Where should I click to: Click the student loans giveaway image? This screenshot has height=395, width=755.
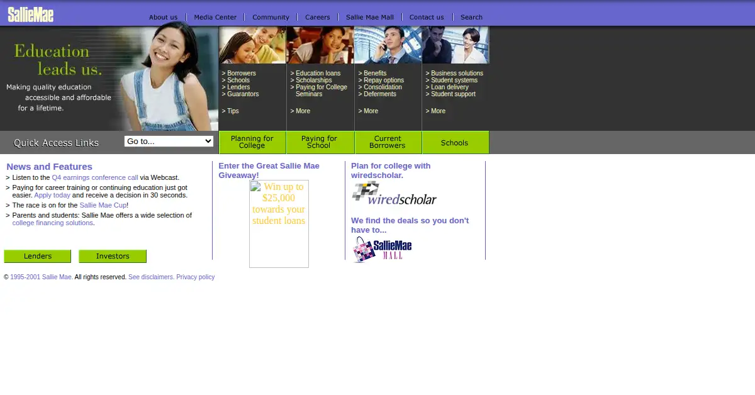(x=279, y=224)
